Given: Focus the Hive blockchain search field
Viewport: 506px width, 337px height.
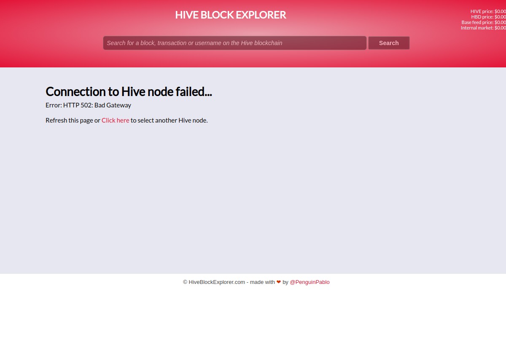Looking at the screenshot, I should 235,43.
